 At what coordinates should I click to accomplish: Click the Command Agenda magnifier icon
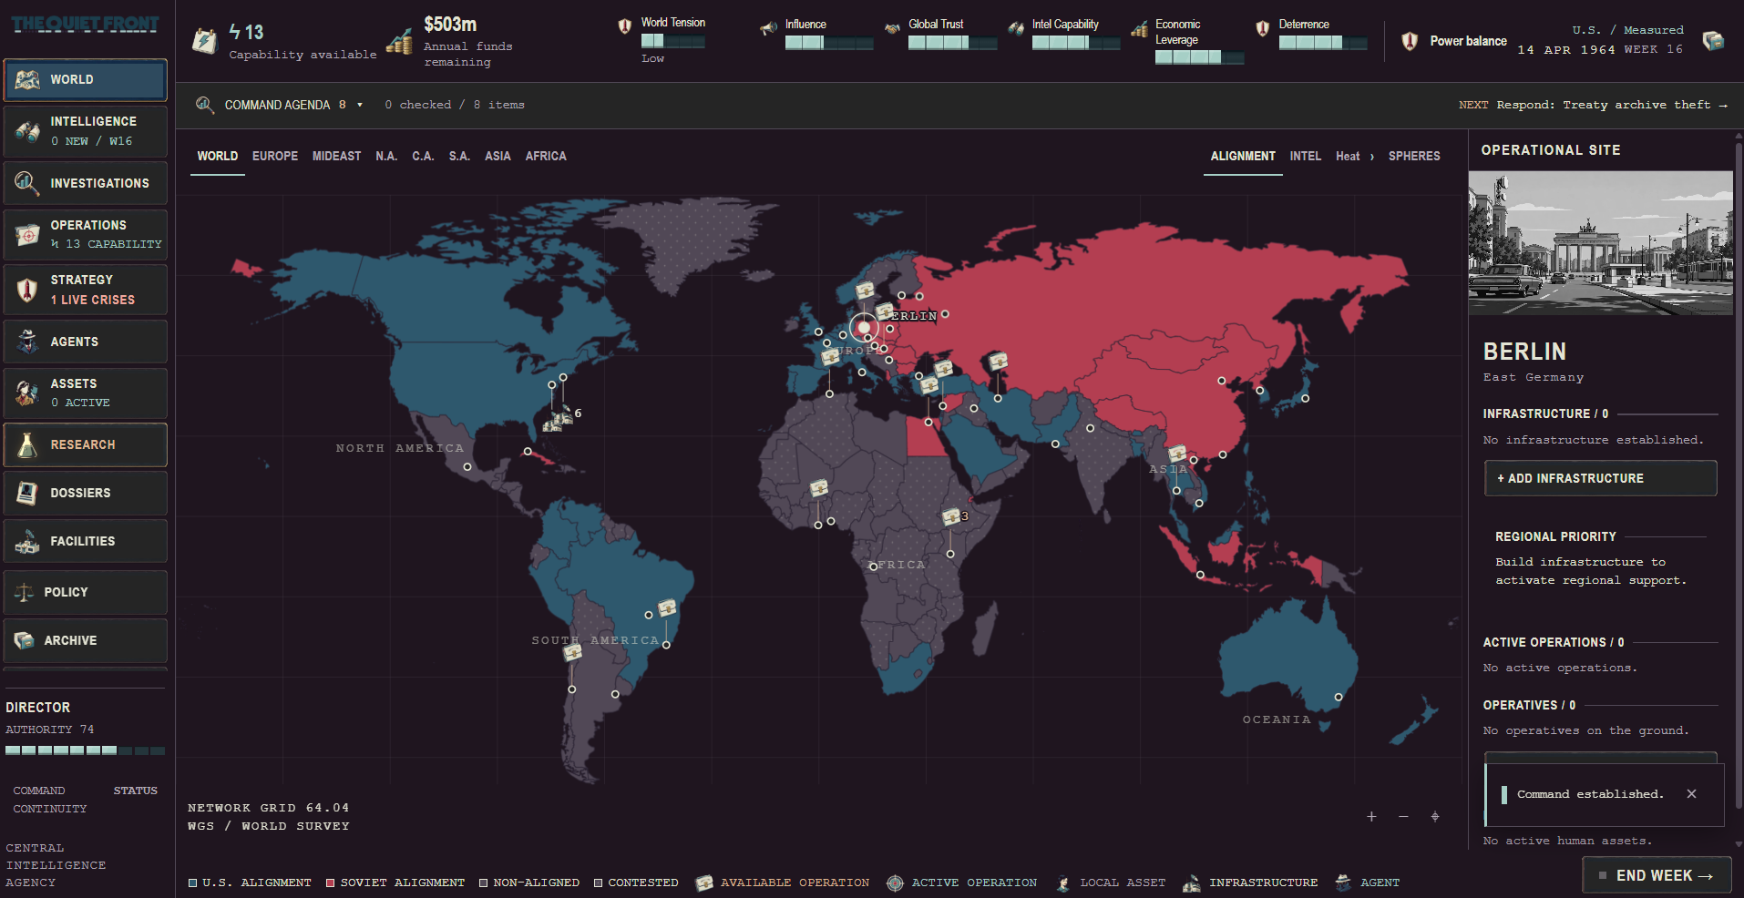coord(205,105)
